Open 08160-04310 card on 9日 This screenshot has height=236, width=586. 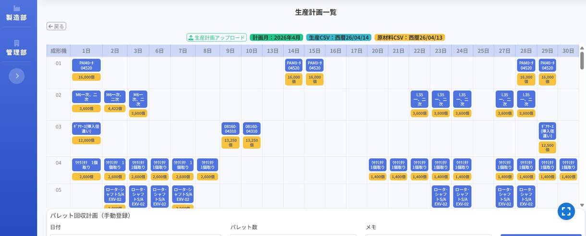click(x=231, y=129)
